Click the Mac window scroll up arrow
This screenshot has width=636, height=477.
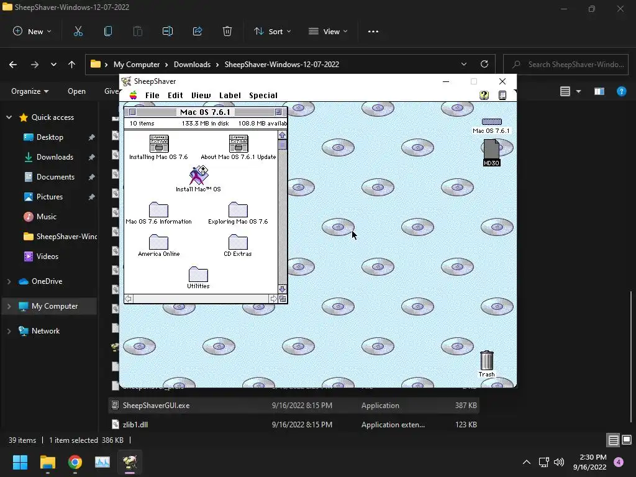(x=283, y=135)
